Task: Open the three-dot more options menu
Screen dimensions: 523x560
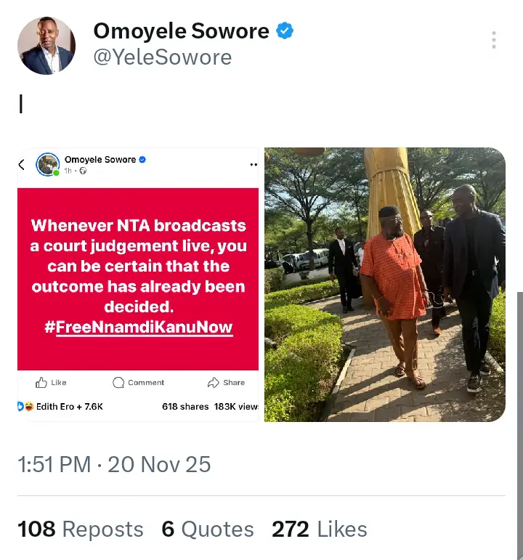Action: (x=494, y=40)
